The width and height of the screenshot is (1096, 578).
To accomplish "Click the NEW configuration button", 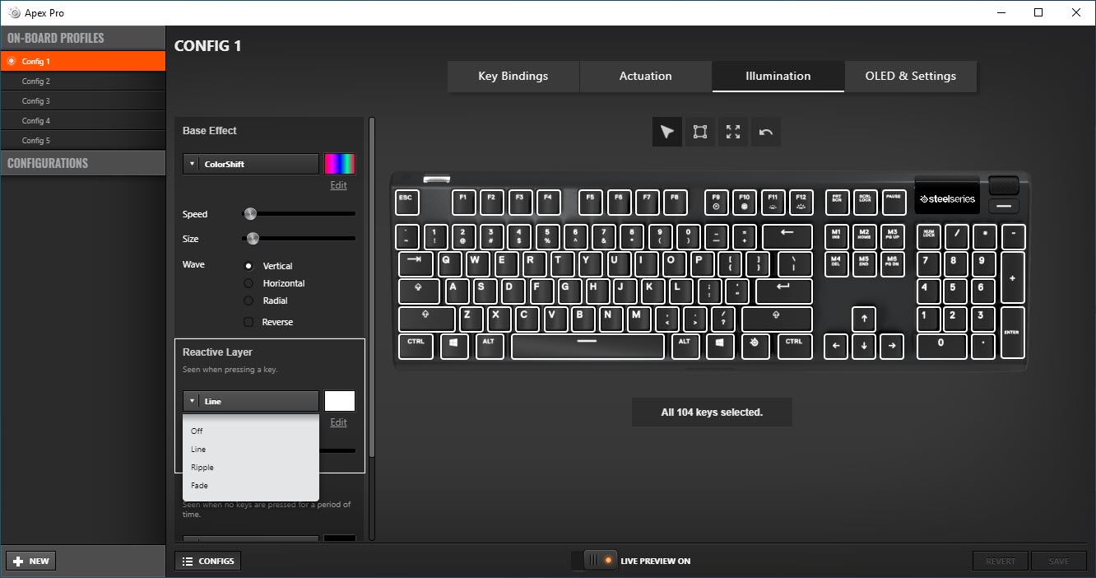I will pos(31,561).
